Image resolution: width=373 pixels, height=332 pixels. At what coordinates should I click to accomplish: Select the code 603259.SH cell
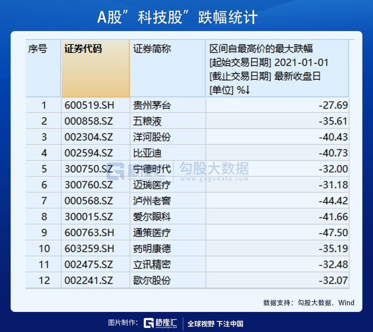(x=95, y=249)
